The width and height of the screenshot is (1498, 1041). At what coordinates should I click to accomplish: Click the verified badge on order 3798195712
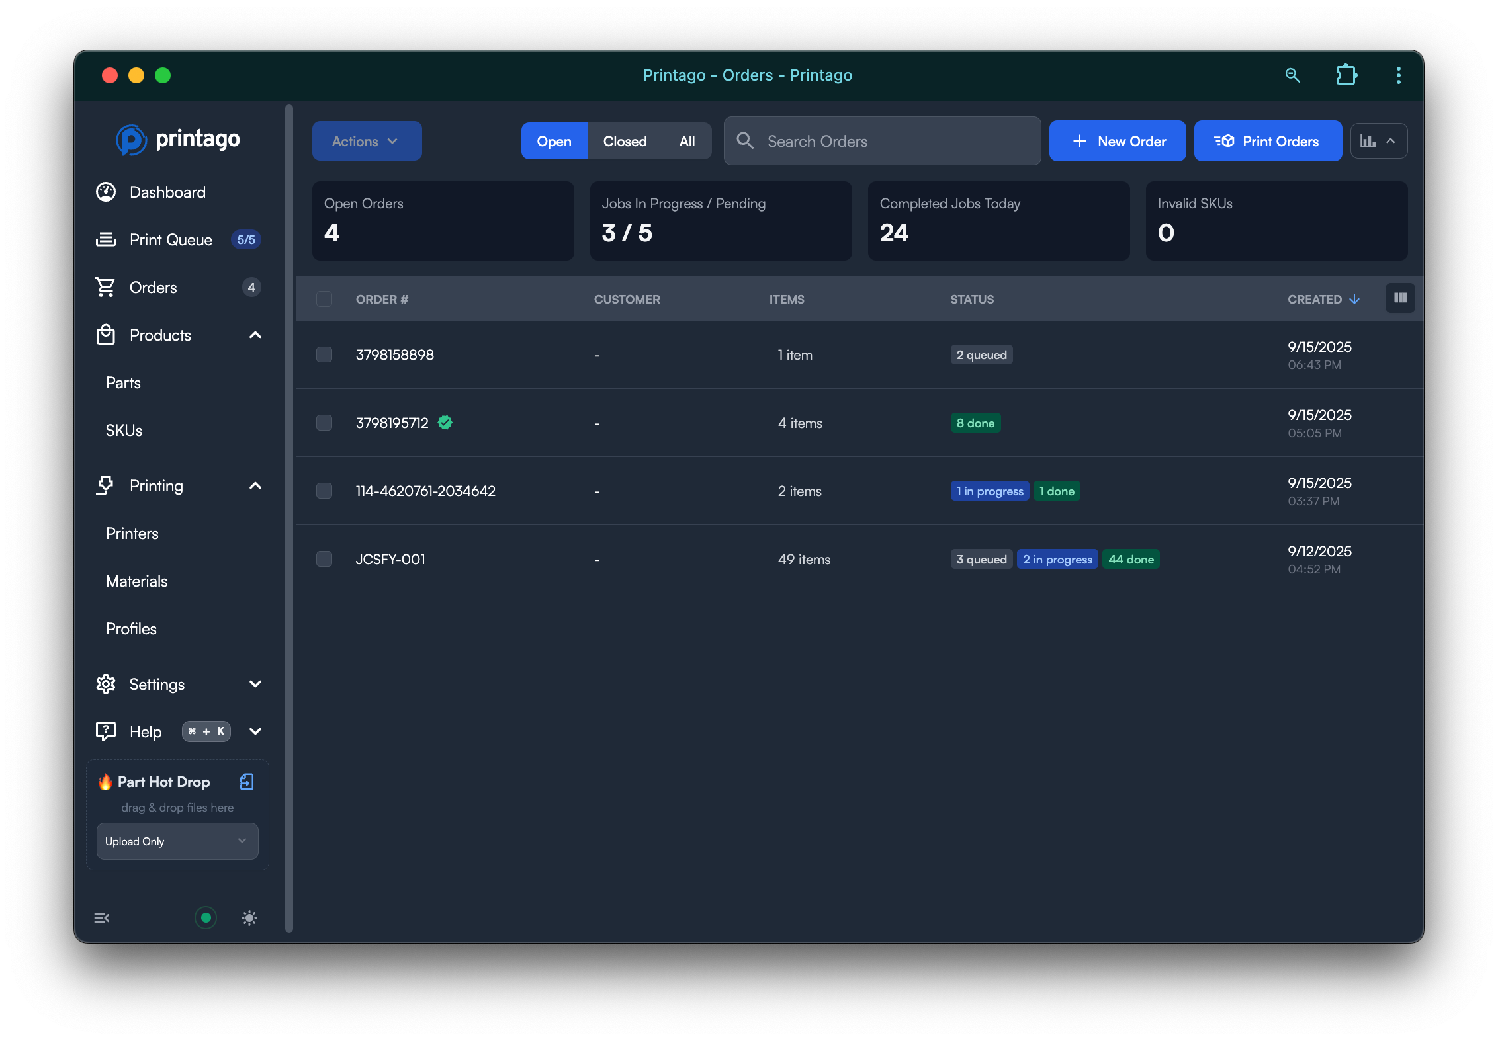point(445,423)
